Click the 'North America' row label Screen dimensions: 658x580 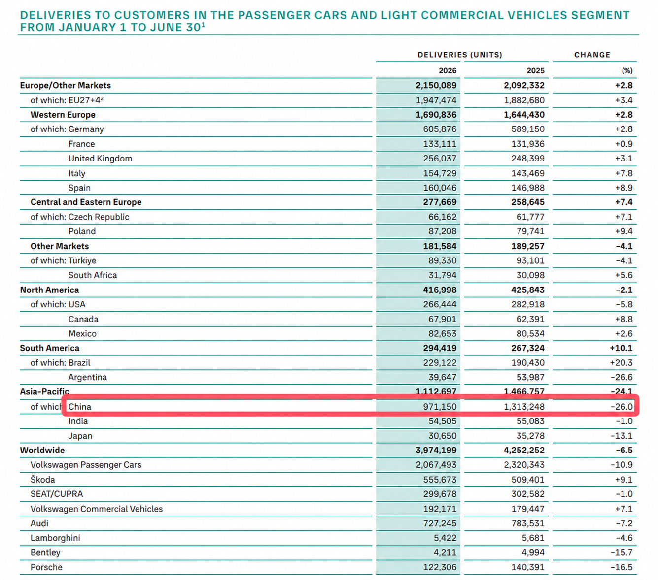49,290
